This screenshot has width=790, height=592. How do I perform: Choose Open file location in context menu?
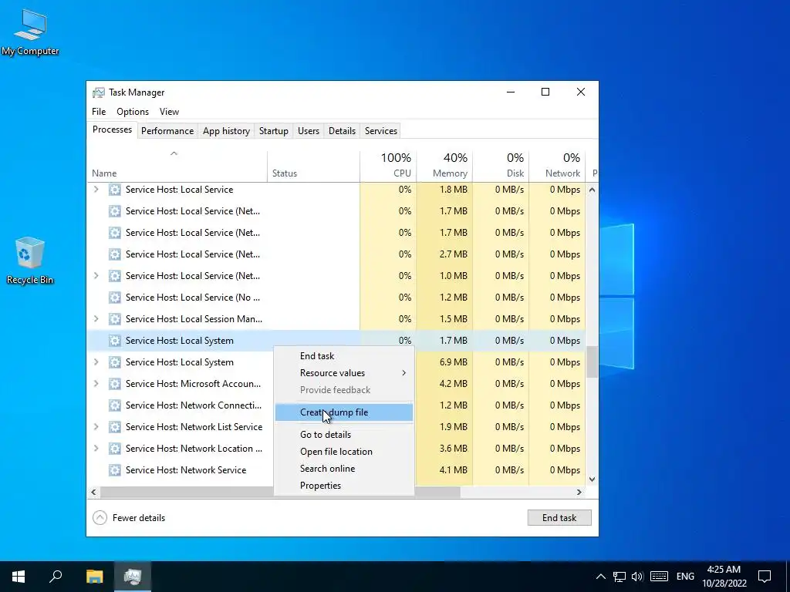coord(344,452)
